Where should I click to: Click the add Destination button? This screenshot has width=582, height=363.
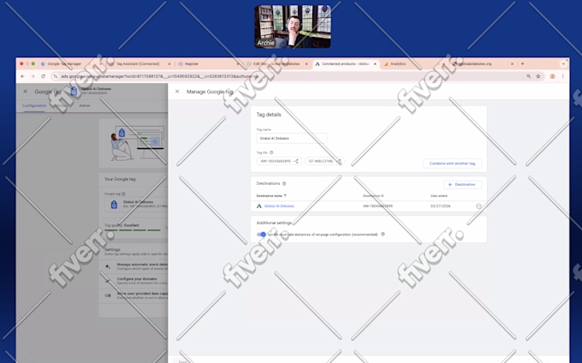tap(462, 184)
